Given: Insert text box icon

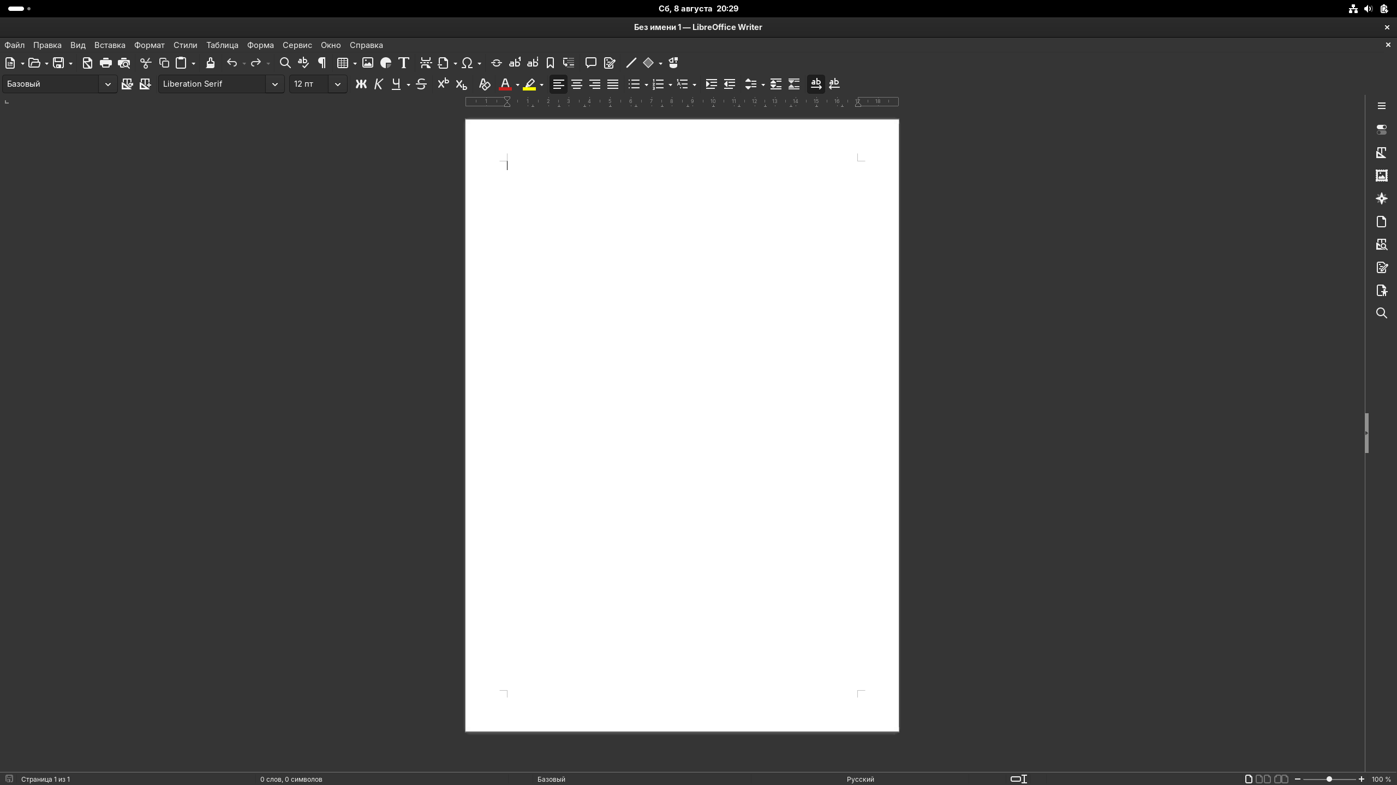Looking at the screenshot, I should [404, 63].
